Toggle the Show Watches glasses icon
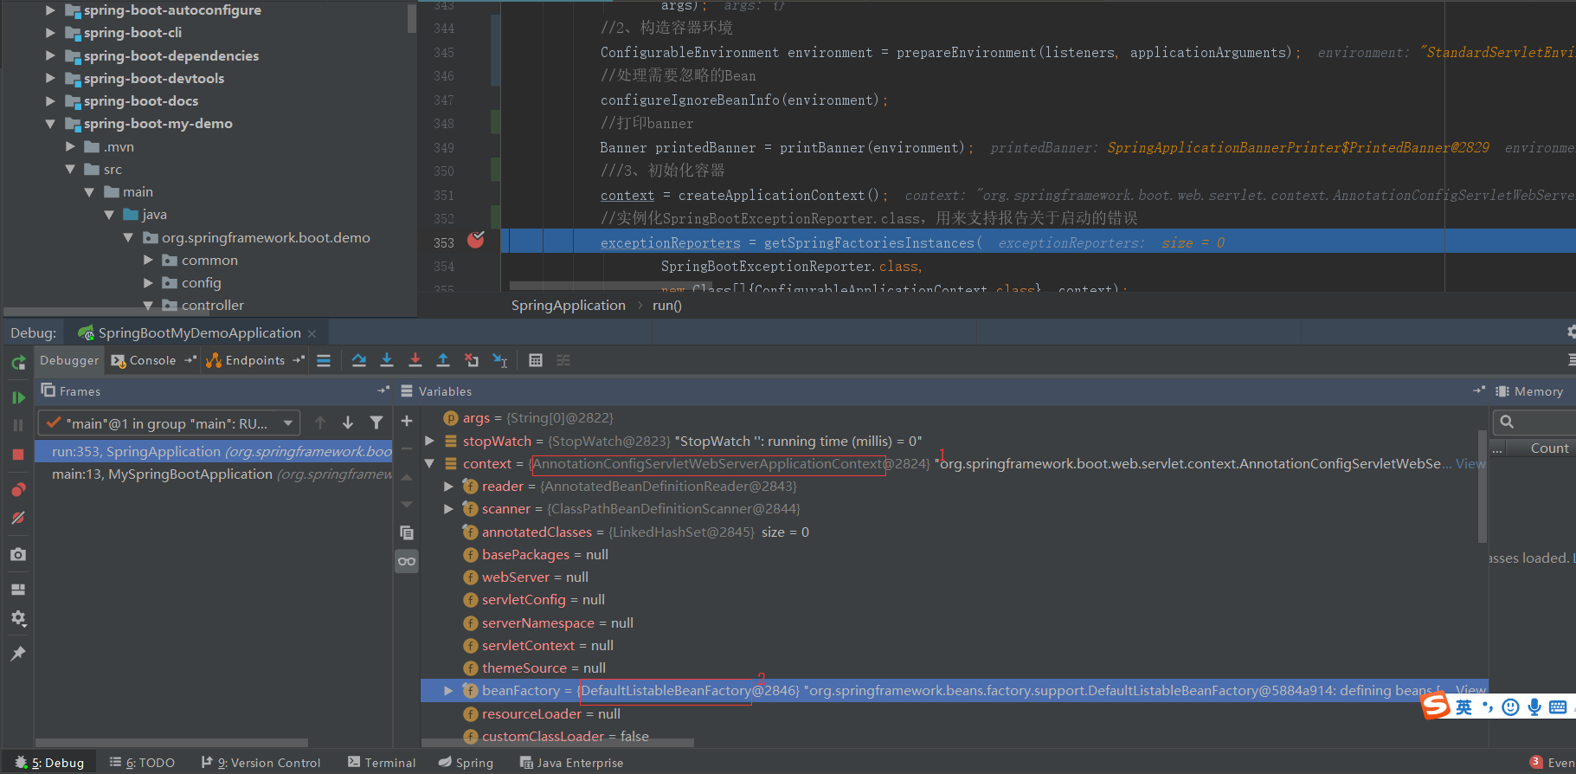This screenshot has height=774, width=1576. [407, 561]
